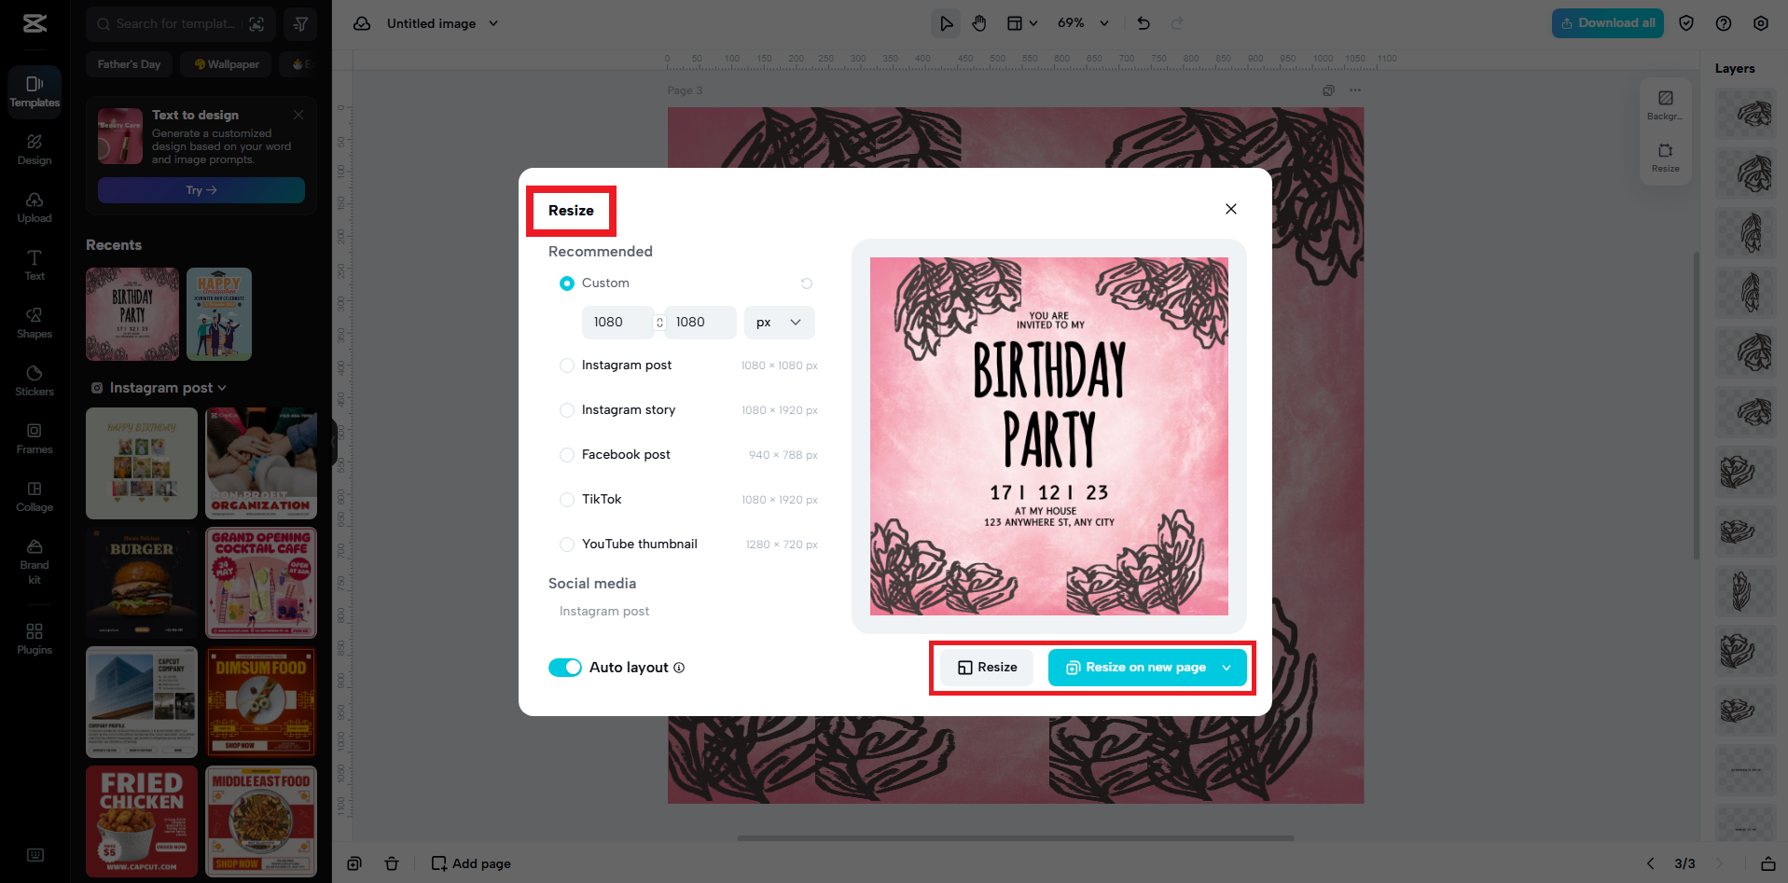Open the Stickers sidebar panel
1788x883 pixels.
[35, 380]
